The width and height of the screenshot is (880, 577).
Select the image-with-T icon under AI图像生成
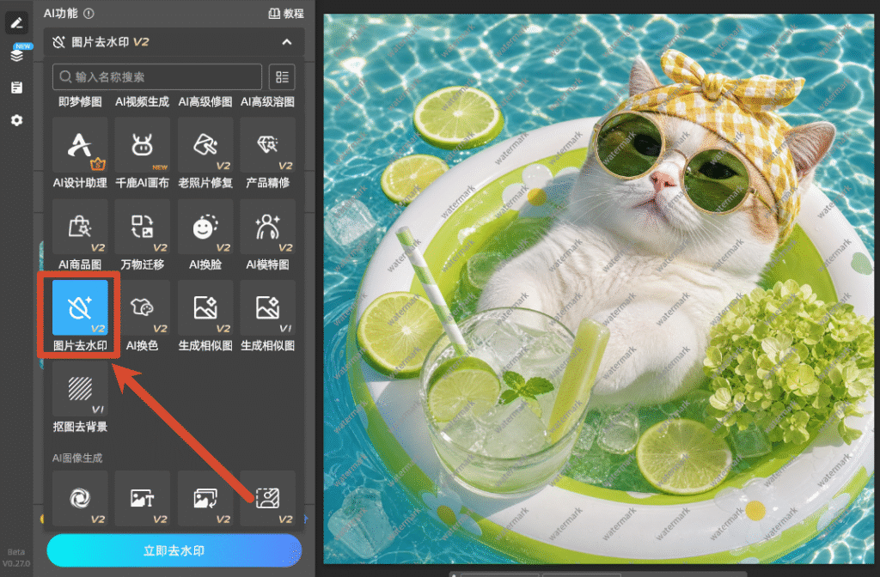143,498
